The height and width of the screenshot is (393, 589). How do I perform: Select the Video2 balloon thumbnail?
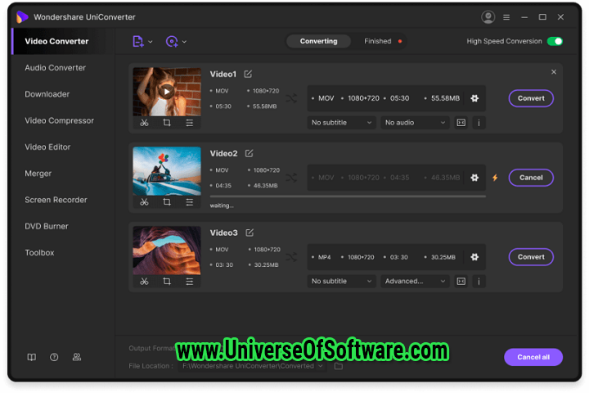point(167,171)
